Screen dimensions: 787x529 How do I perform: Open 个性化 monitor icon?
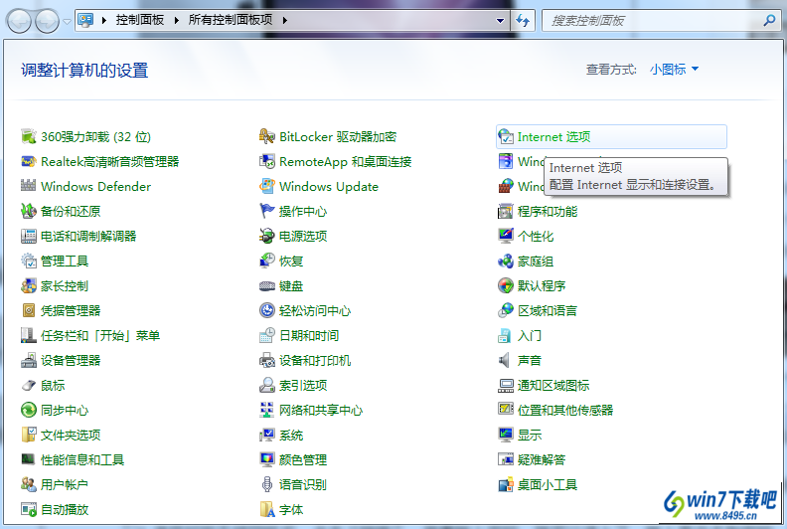point(506,236)
